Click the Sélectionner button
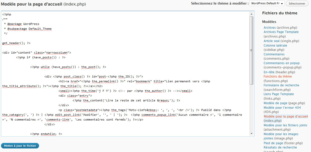311x152 pixels. [297, 4]
